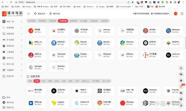186x111 pixels.
Task: Open the 瑾舟社区 link in the header
Action: [55, 13]
